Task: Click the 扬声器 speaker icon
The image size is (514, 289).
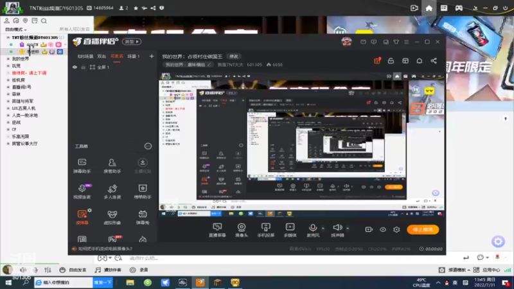Action: coord(337,227)
